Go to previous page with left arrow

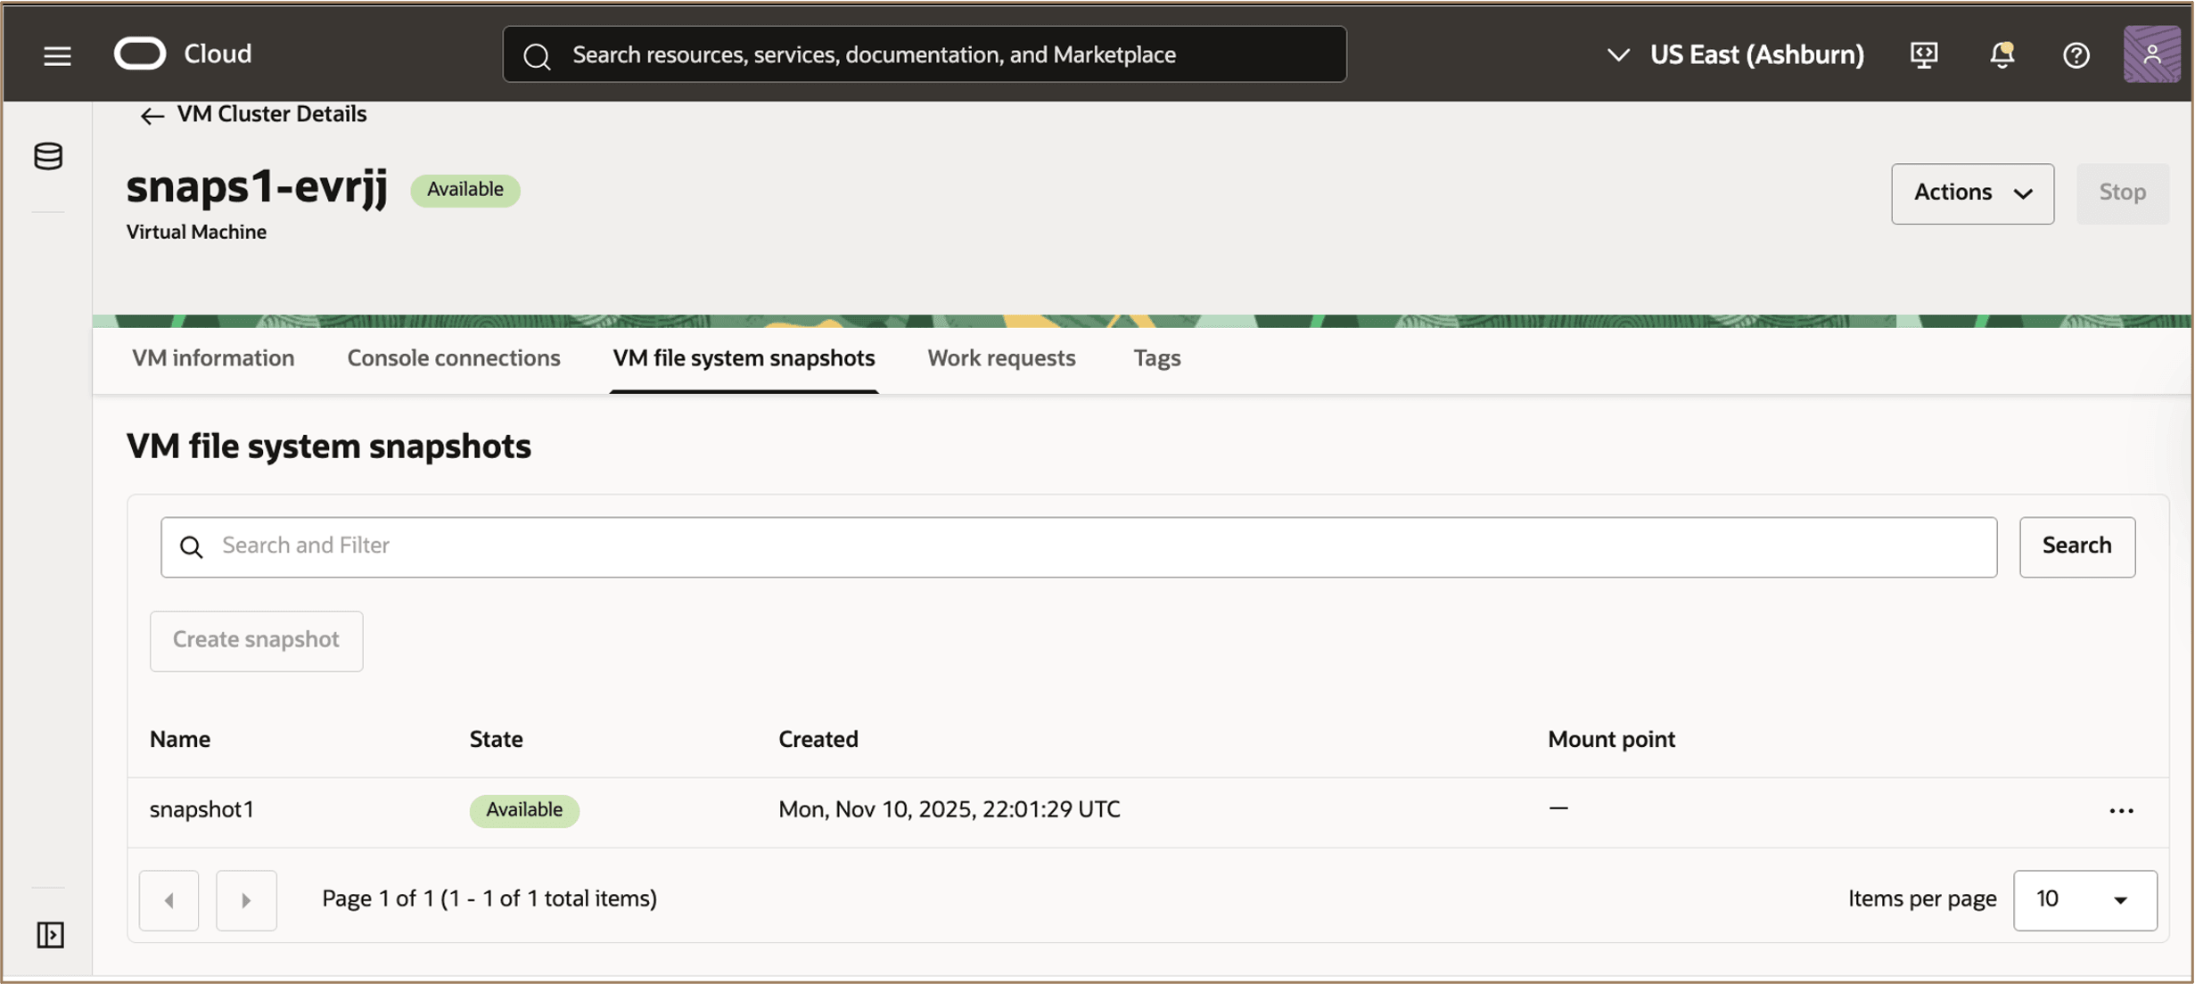[169, 899]
